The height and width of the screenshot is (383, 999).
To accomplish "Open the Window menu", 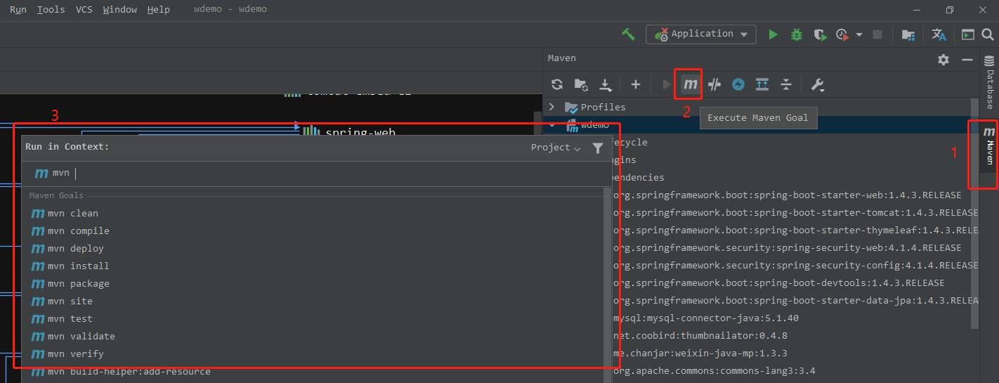I will [x=120, y=10].
